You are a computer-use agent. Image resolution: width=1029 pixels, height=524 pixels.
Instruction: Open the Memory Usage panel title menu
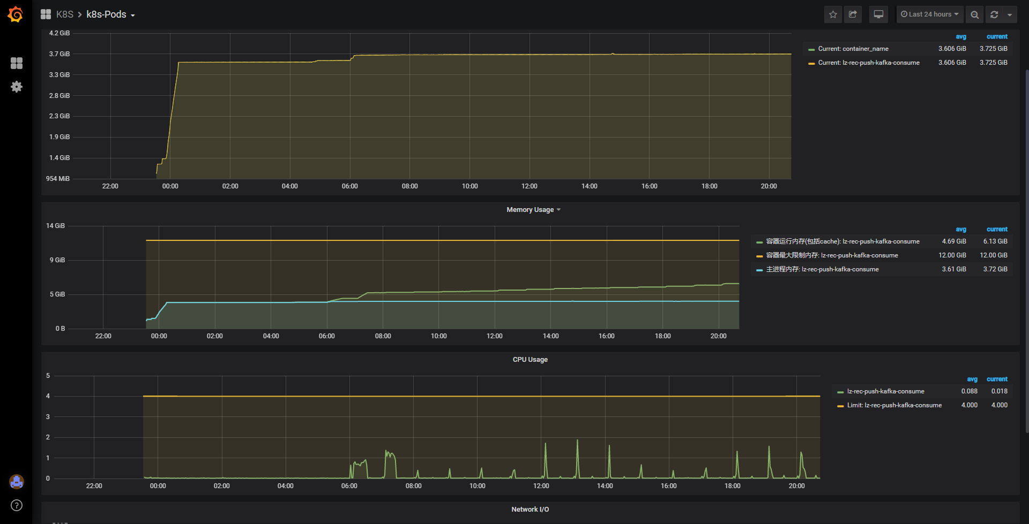533,210
